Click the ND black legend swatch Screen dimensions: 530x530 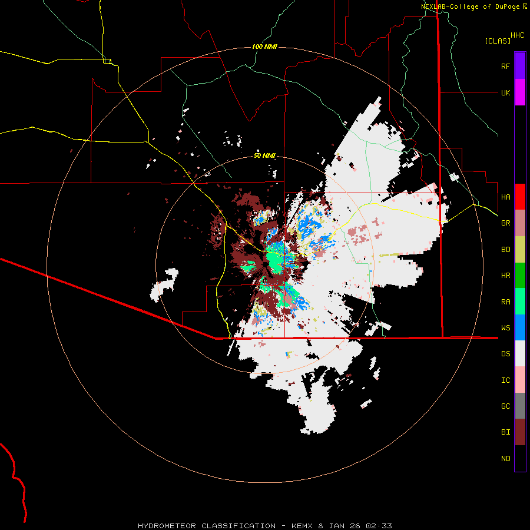coord(520,458)
